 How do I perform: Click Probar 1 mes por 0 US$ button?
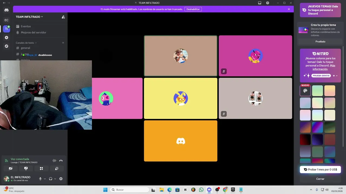[x=320, y=169]
